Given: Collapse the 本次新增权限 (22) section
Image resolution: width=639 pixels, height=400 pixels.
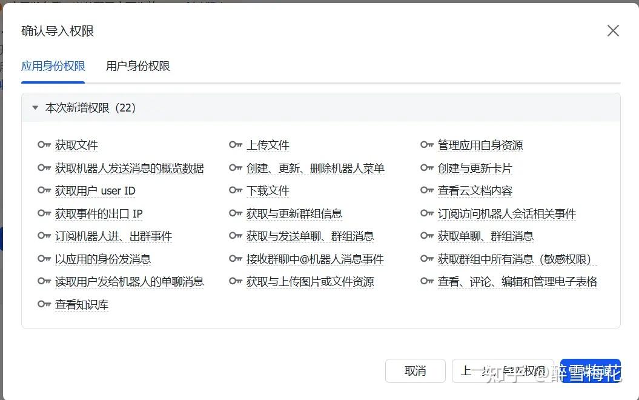Looking at the screenshot, I should (35, 108).
